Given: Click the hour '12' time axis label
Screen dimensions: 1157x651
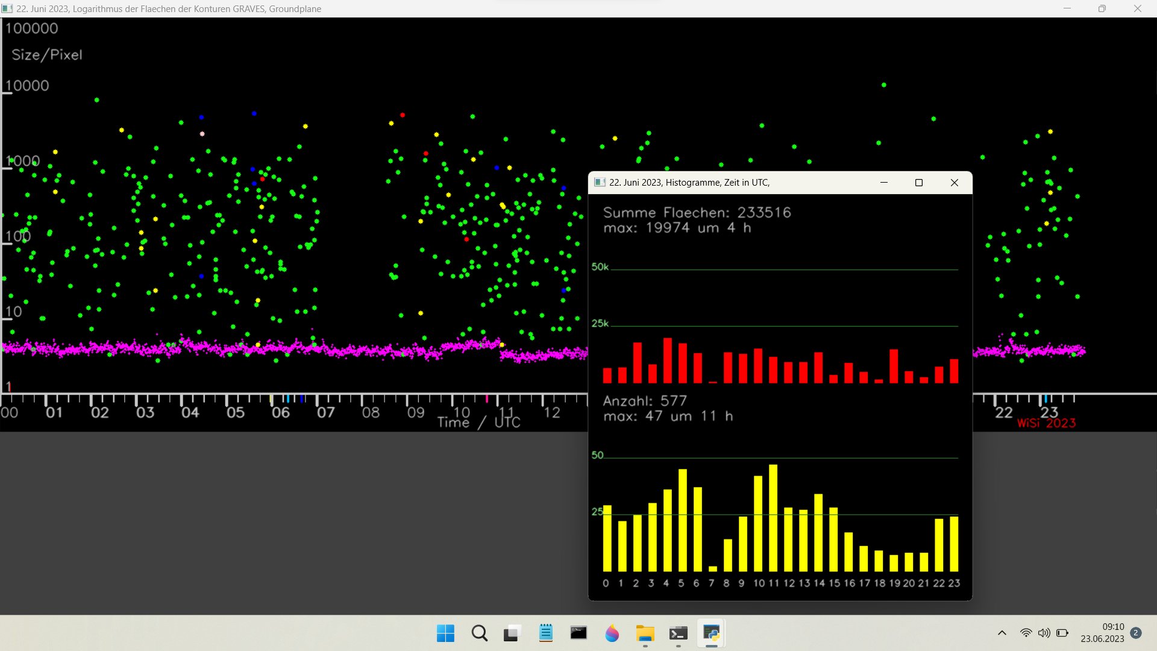Looking at the screenshot, I should [x=552, y=413].
